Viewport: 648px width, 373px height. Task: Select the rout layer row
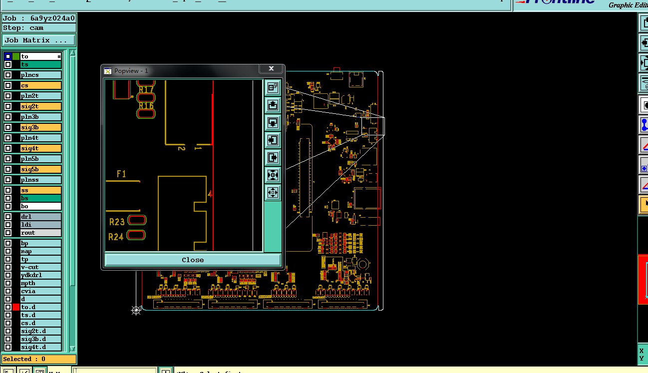click(x=41, y=233)
